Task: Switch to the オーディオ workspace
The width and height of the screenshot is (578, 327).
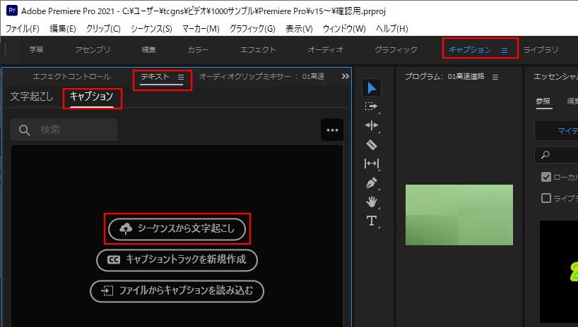Action: (x=325, y=49)
